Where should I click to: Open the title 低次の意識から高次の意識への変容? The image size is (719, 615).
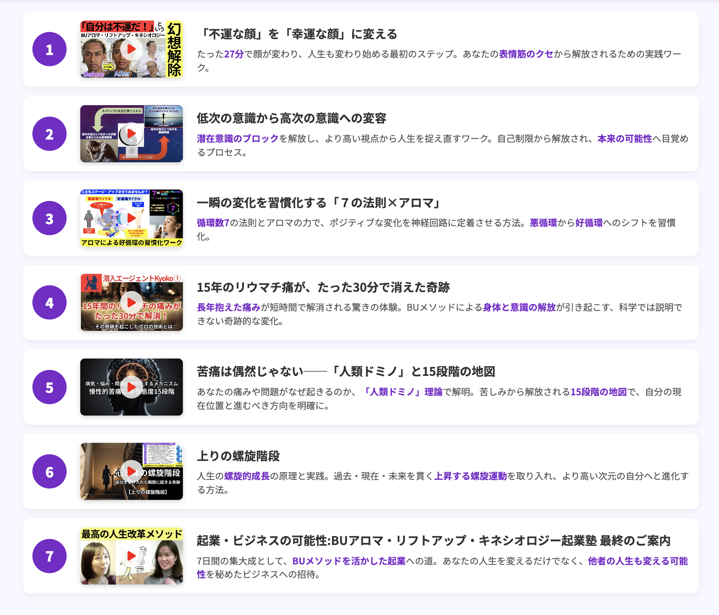[291, 119]
